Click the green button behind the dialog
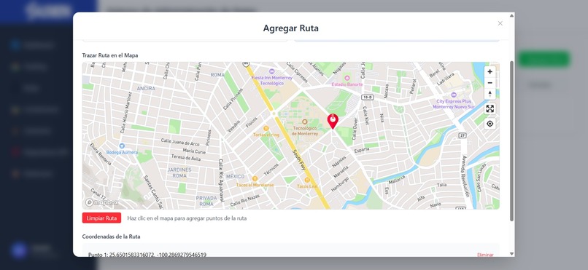 (x=543, y=59)
